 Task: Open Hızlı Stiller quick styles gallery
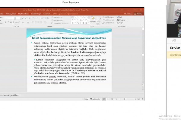[99, 20]
